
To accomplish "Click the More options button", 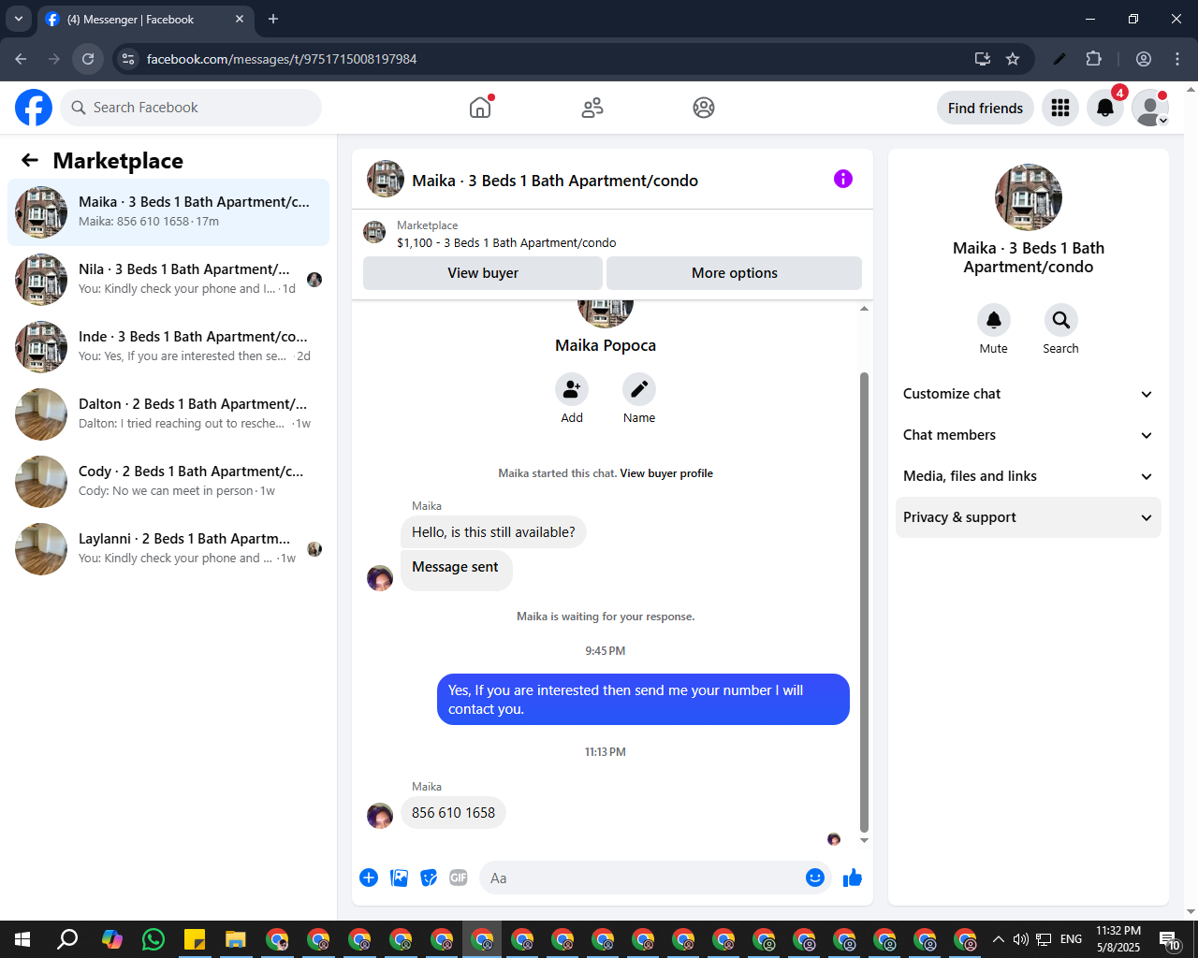I will click(x=735, y=273).
